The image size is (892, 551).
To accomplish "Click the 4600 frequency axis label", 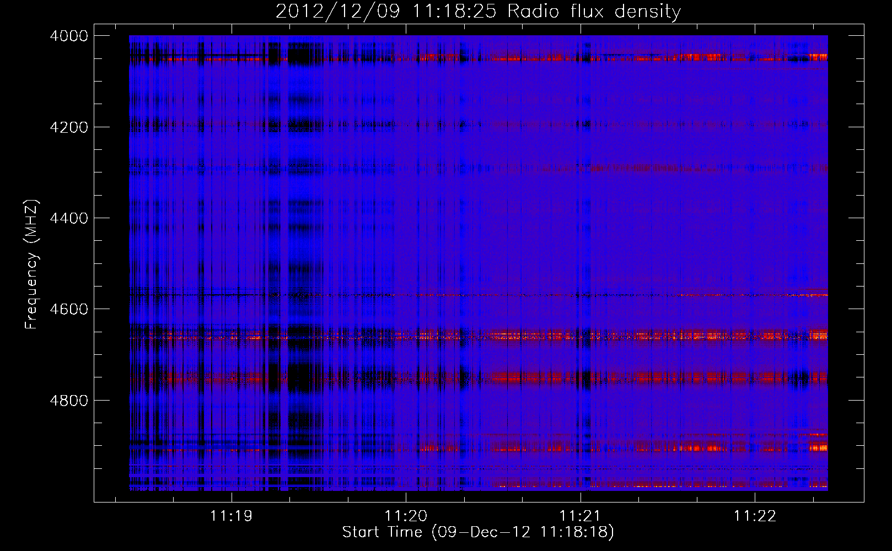I will [69, 309].
